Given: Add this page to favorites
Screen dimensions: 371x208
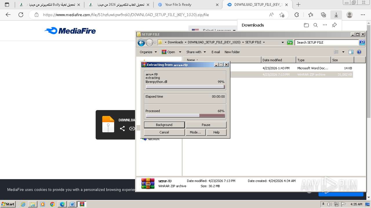Looking at the screenshot, I should point(282,15).
